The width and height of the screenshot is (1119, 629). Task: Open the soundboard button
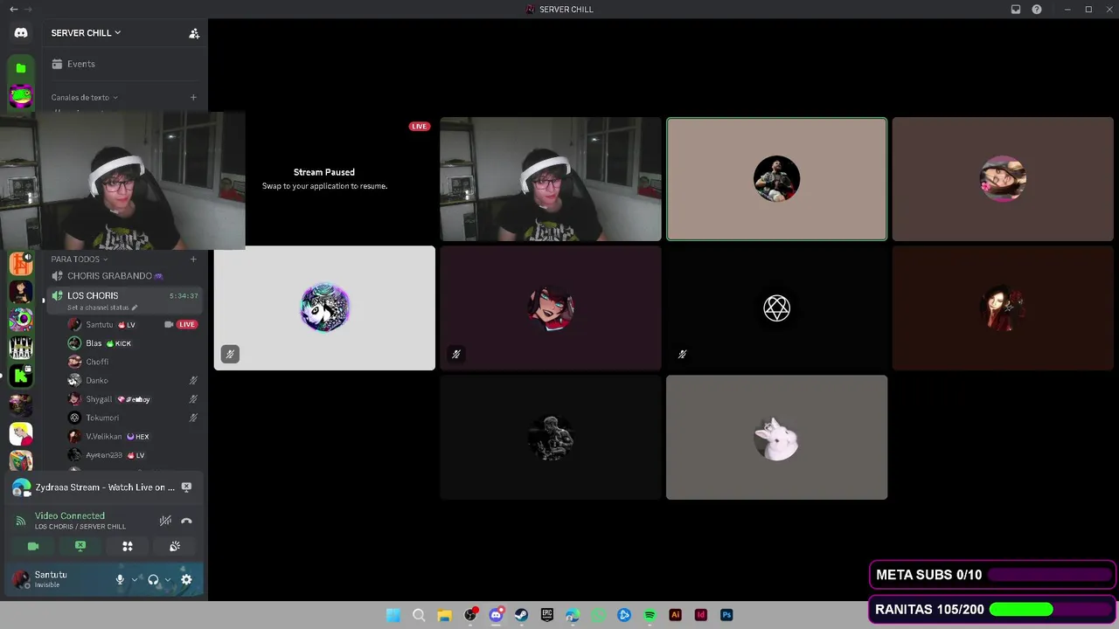[x=175, y=546]
